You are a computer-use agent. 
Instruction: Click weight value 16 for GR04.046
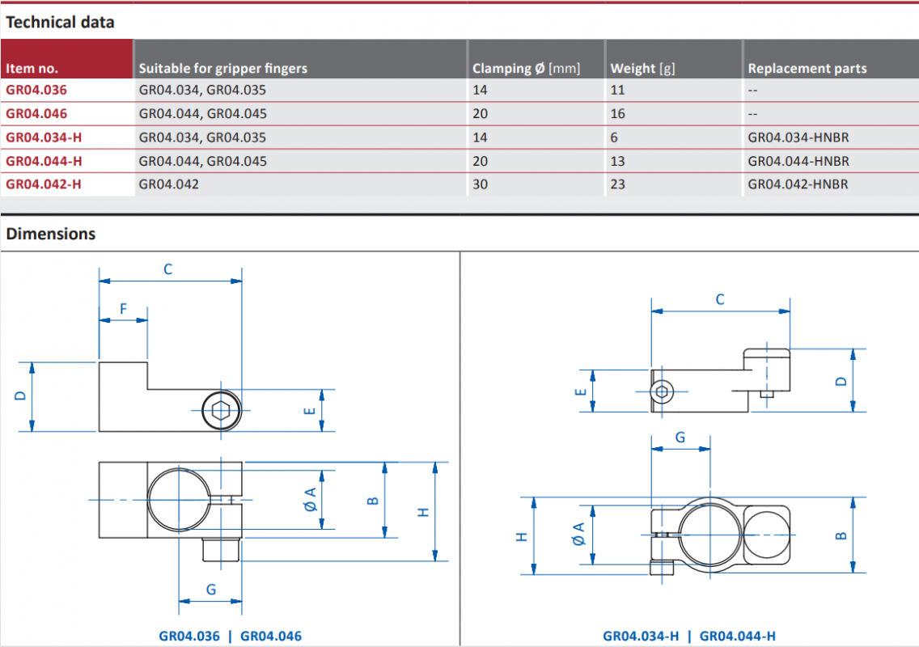click(x=618, y=114)
